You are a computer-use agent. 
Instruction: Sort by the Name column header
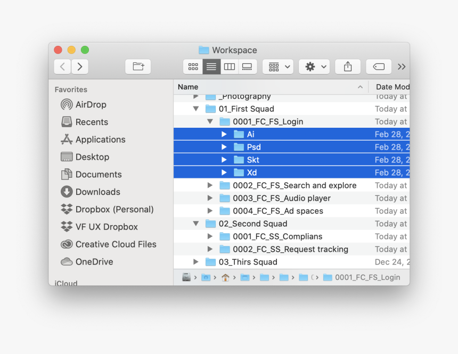[271, 87]
